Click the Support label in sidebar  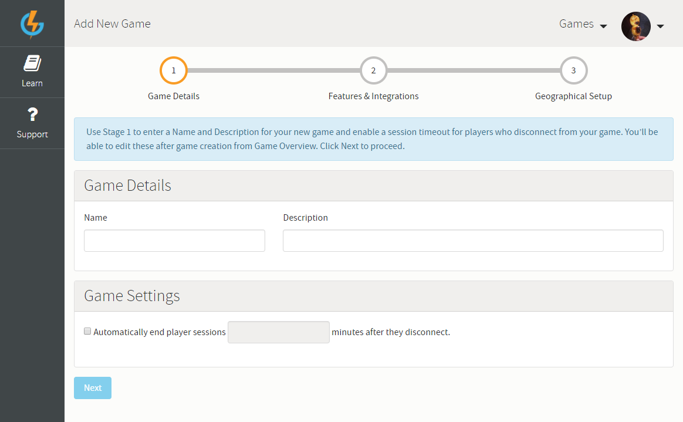(32, 134)
